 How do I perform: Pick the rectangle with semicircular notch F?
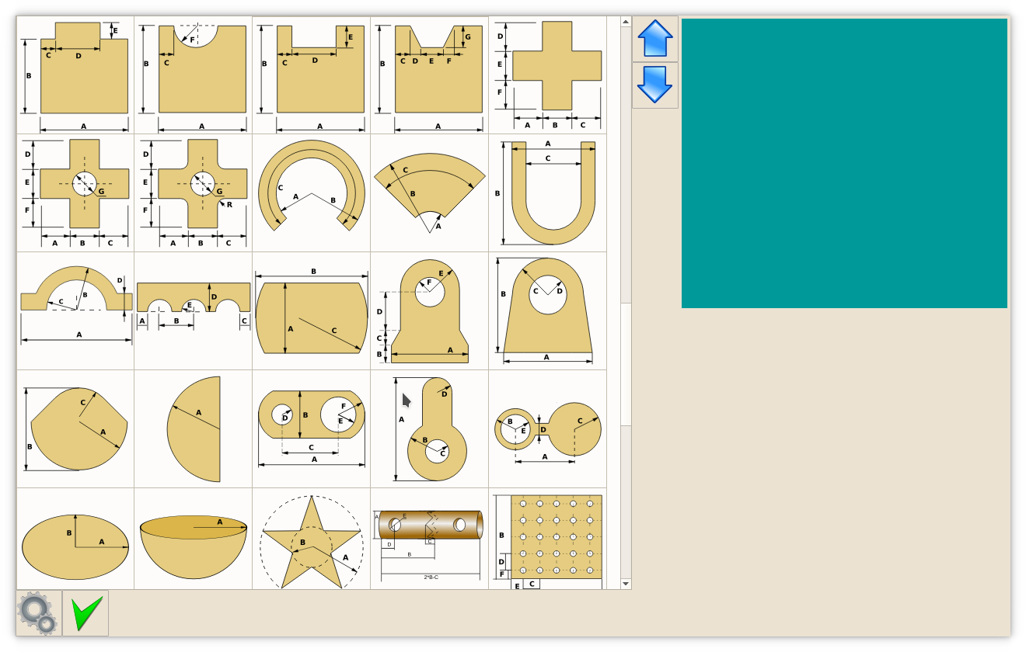coord(194,75)
